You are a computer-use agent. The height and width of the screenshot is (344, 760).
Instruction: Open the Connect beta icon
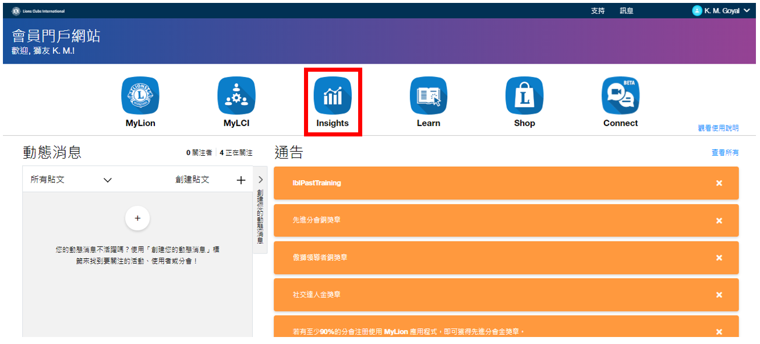pos(620,96)
